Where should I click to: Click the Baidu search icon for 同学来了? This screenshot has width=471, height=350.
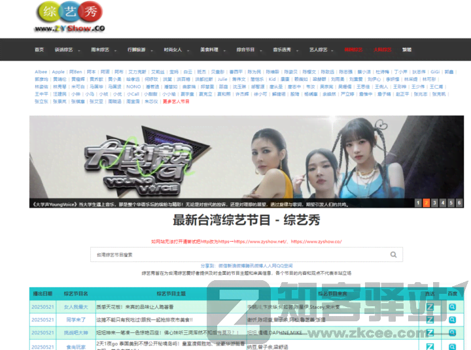point(452,319)
